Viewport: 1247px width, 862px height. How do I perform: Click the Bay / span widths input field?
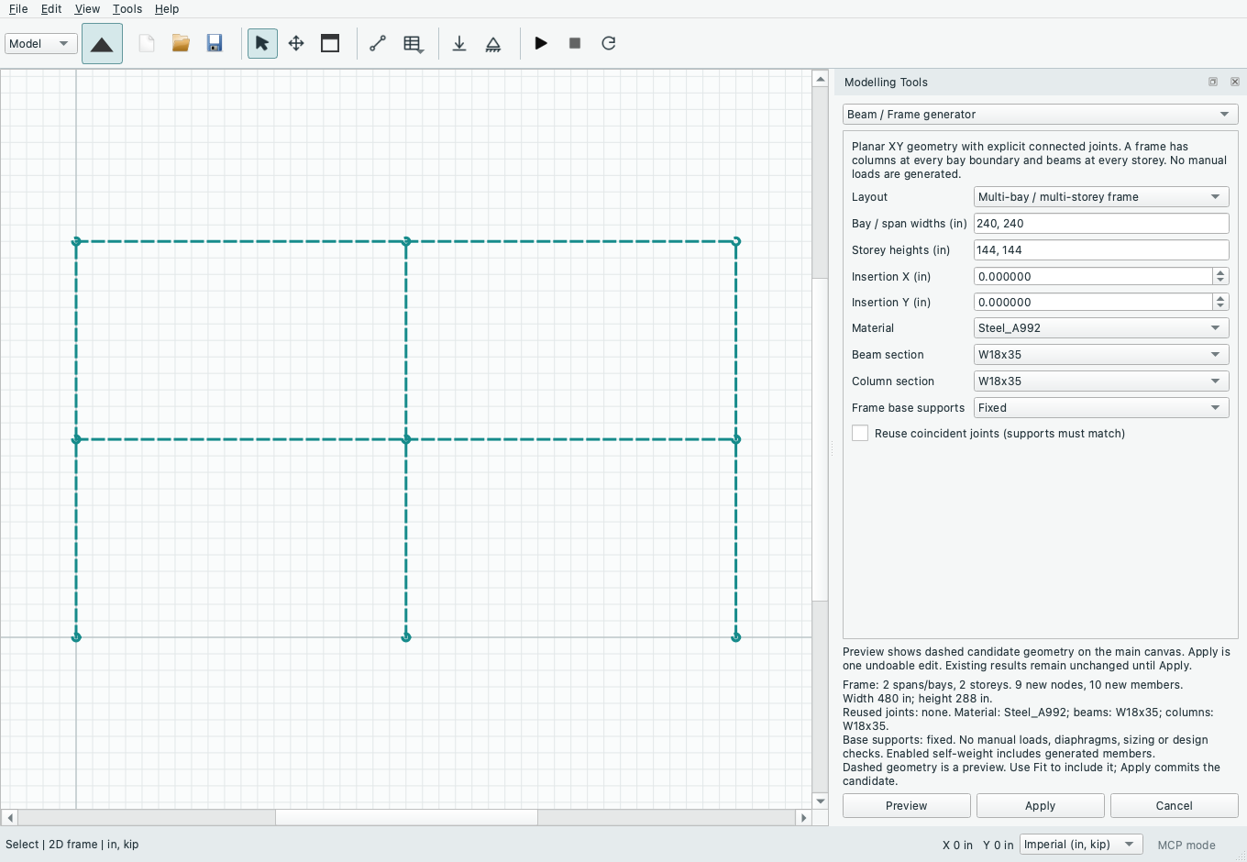click(1101, 224)
